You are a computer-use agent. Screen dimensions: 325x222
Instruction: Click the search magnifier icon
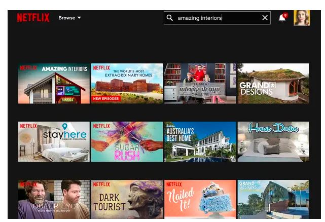pos(169,18)
